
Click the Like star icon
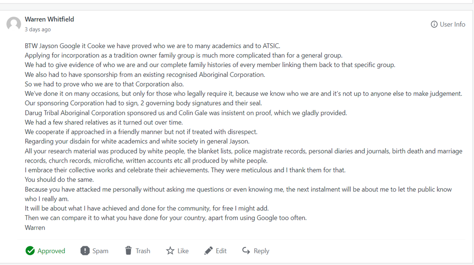tap(170, 251)
